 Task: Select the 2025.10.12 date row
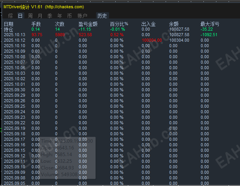(15, 40)
